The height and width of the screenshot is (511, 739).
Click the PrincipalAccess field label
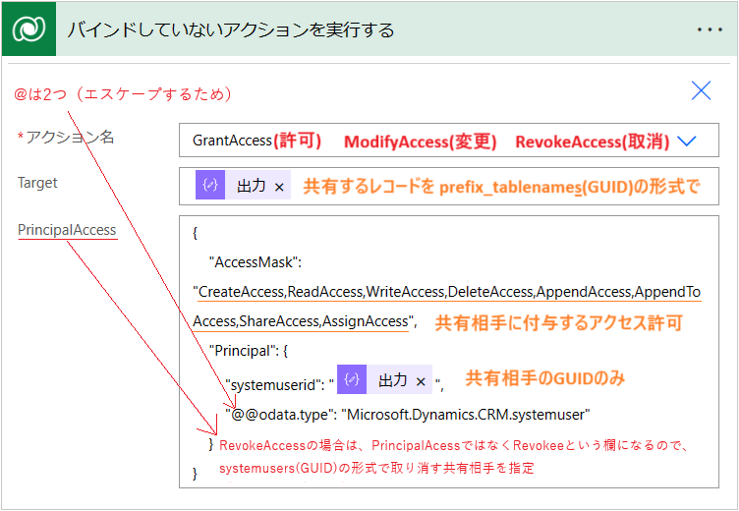click(67, 230)
